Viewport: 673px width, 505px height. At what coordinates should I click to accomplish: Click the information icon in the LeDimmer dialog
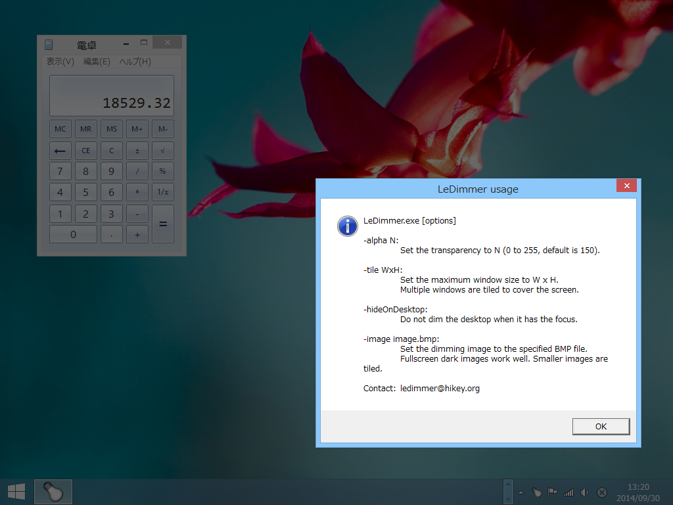347,226
